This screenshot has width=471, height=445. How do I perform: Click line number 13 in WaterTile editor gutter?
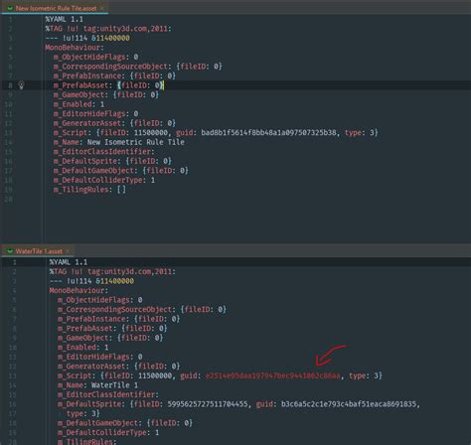[x=13, y=375]
